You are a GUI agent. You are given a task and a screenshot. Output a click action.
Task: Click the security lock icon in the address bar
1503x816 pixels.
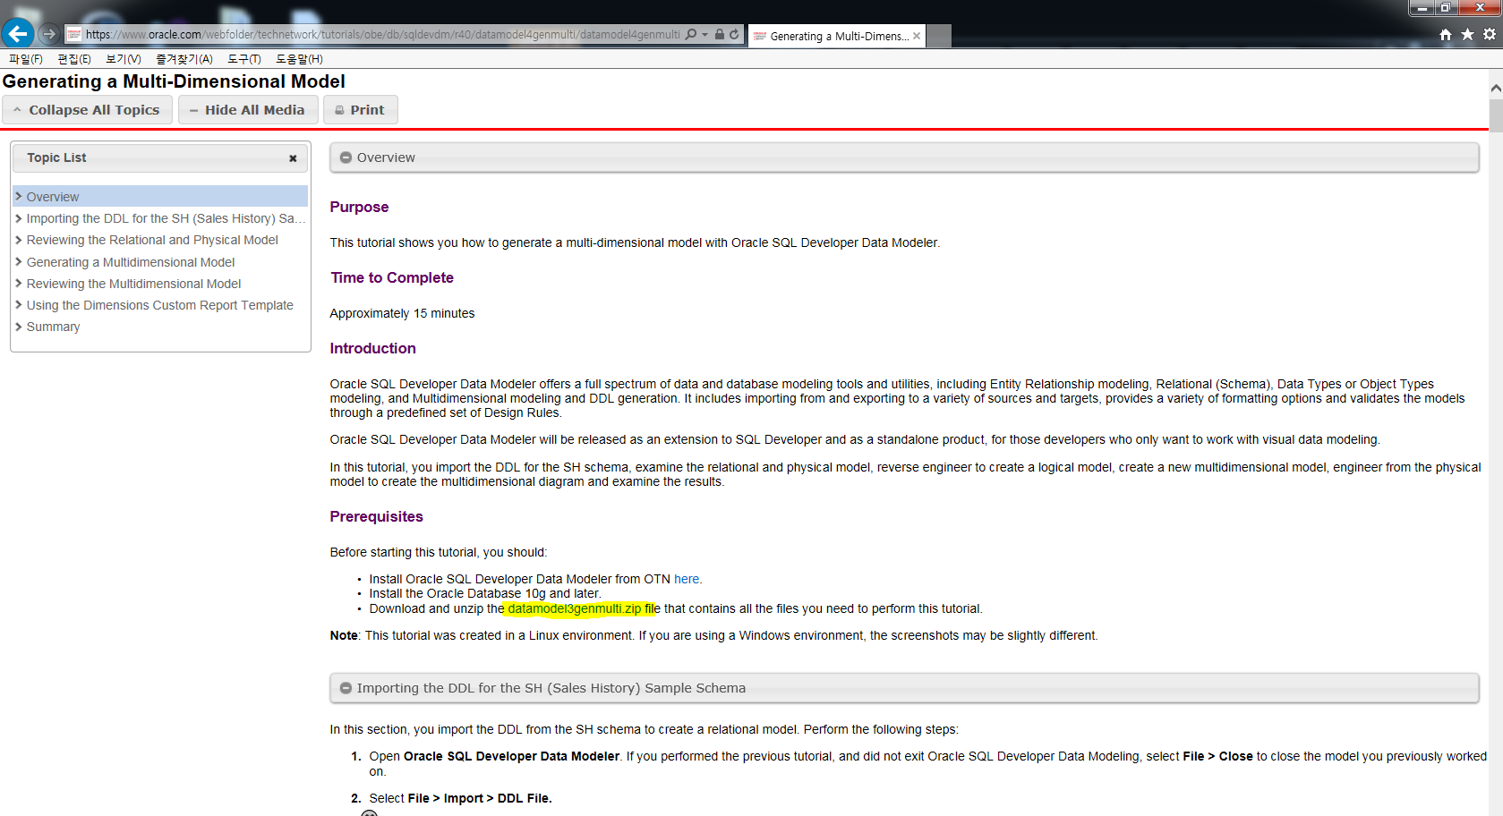pyautogui.click(x=719, y=34)
